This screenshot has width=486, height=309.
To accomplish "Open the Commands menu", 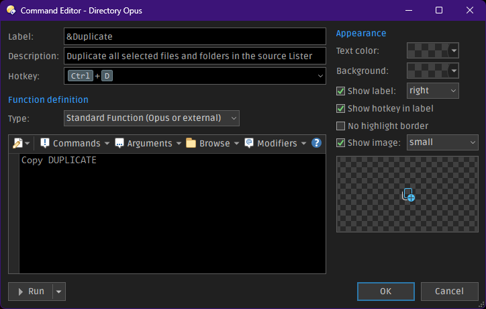I will [75, 143].
